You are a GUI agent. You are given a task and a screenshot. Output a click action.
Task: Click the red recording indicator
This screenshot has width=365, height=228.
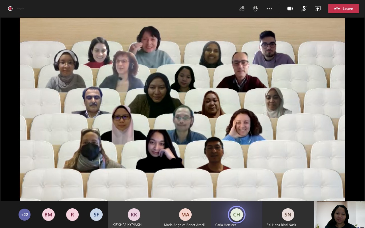10,9
